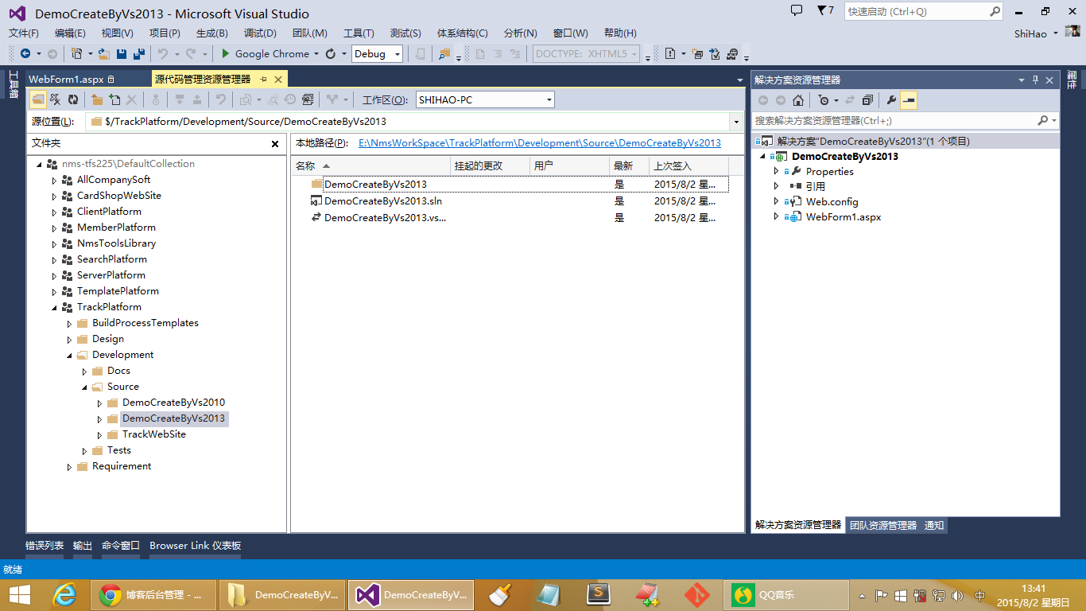
Task: Collapse the Development folder node
Action: (x=69, y=355)
